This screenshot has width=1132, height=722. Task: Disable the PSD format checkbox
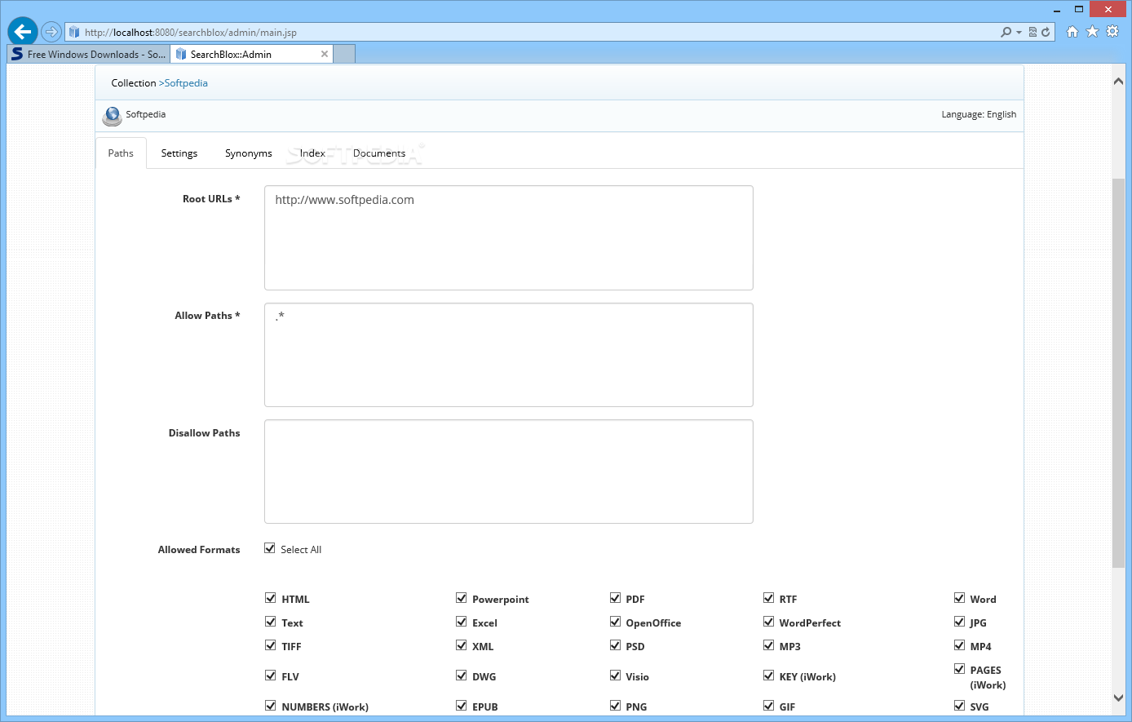(616, 645)
